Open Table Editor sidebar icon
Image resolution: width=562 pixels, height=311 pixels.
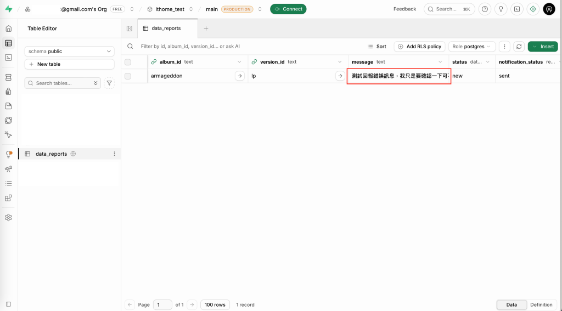click(x=9, y=43)
